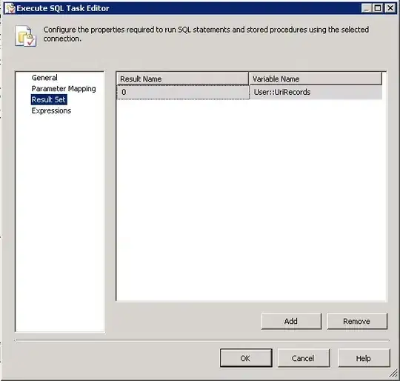Open Help for the task editor
Image resolution: width=400 pixels, height=381 pixels.
point(364,358)
